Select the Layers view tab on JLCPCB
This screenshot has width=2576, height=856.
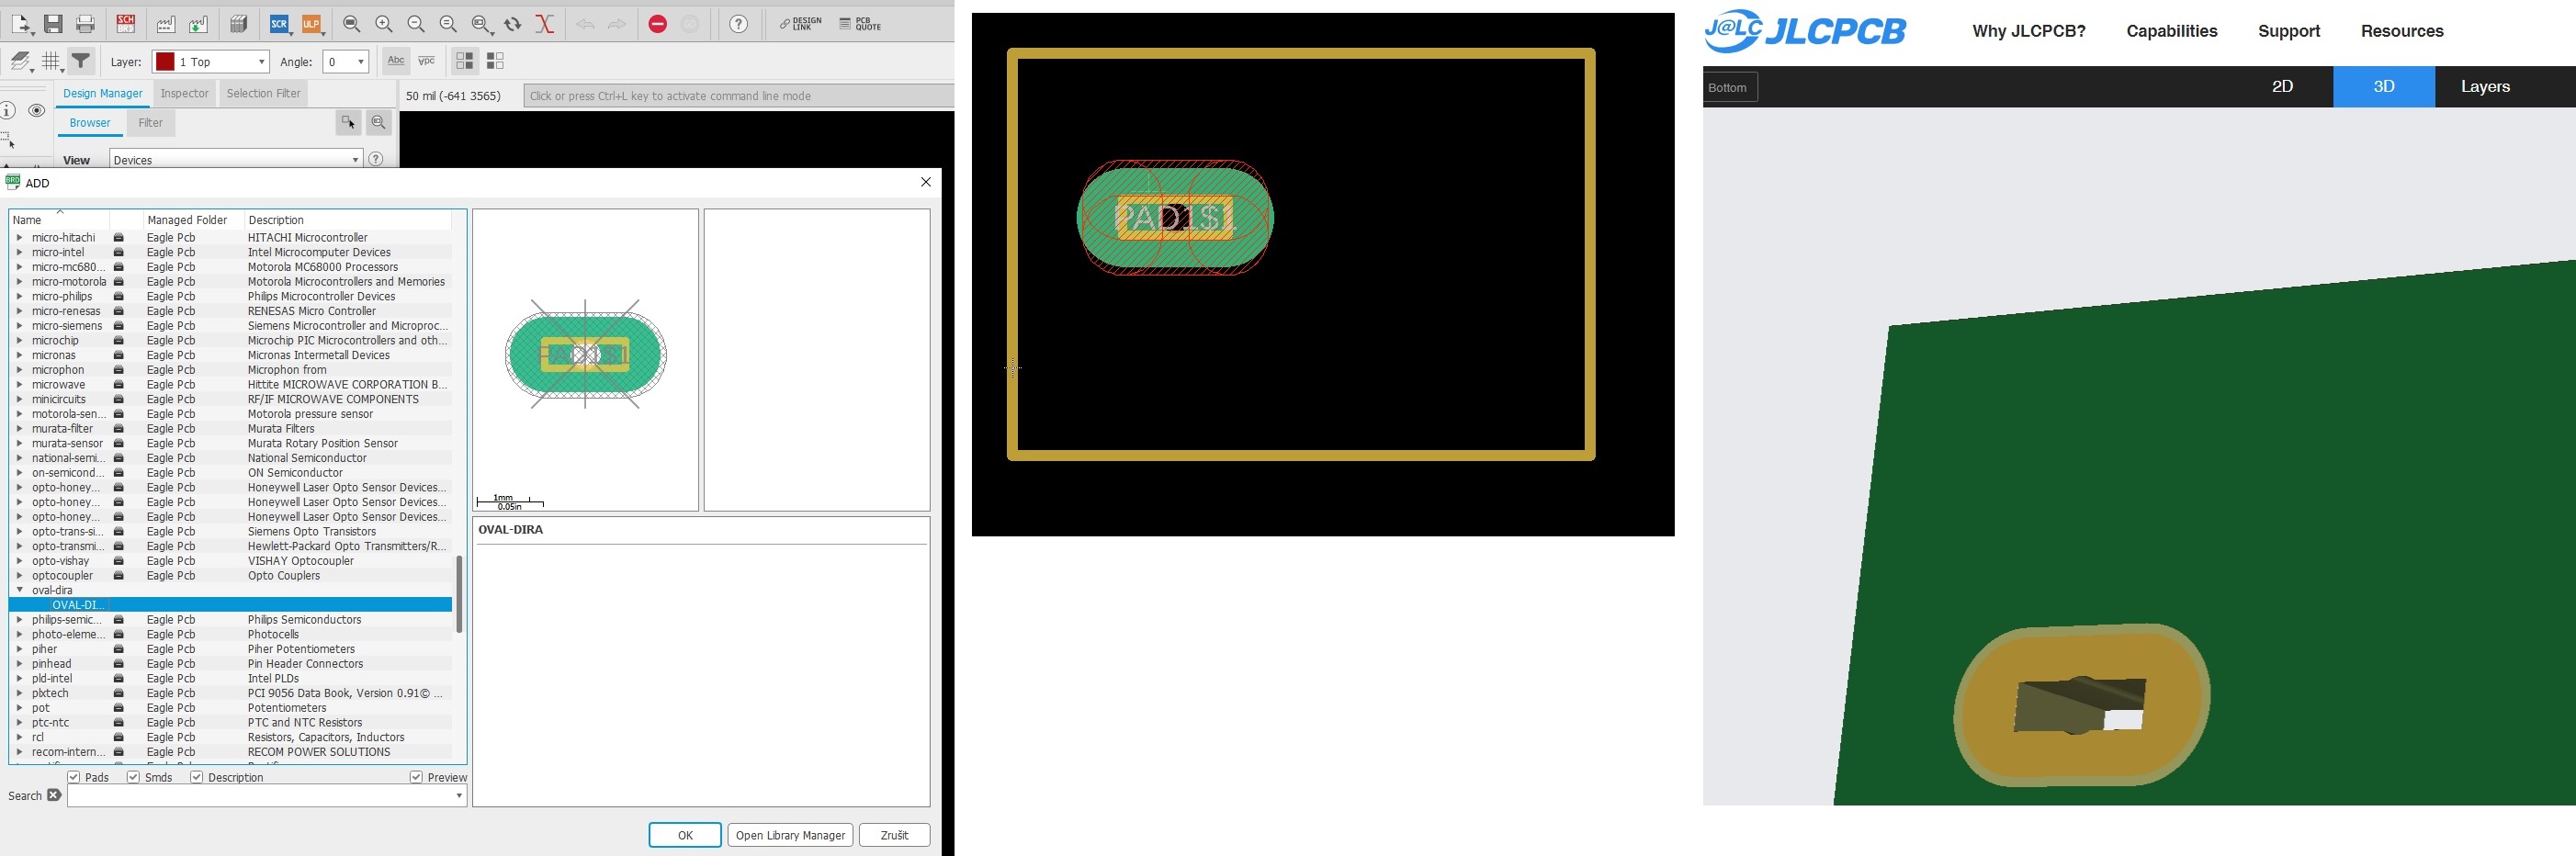tap(2484, 87)
